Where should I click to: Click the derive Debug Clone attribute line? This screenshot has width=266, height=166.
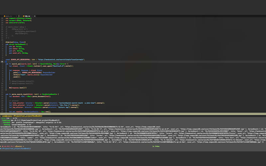coord(16,42)
